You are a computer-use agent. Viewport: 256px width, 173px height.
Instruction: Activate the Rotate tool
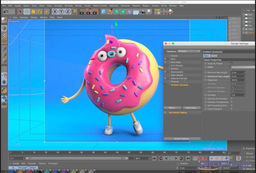40,12
